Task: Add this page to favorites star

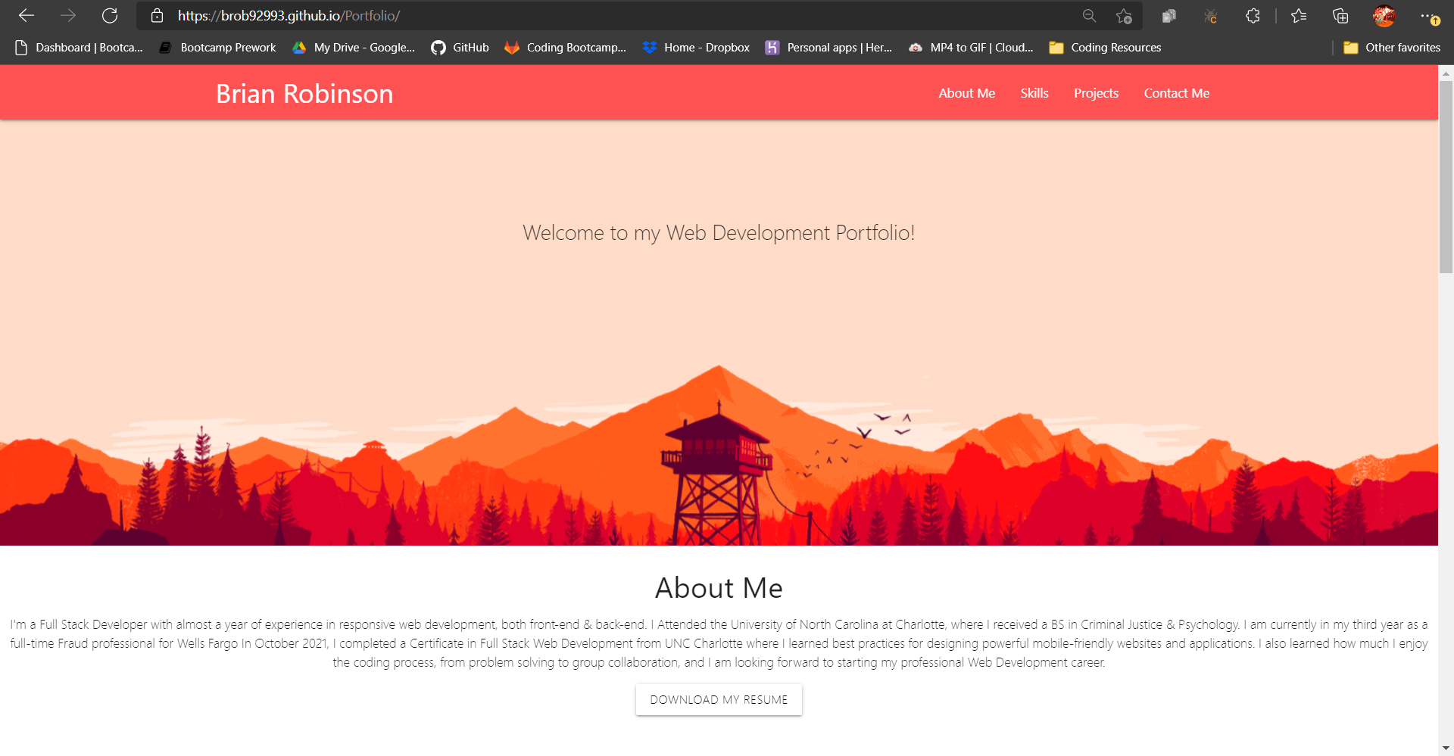Action: pos(1124,15)
